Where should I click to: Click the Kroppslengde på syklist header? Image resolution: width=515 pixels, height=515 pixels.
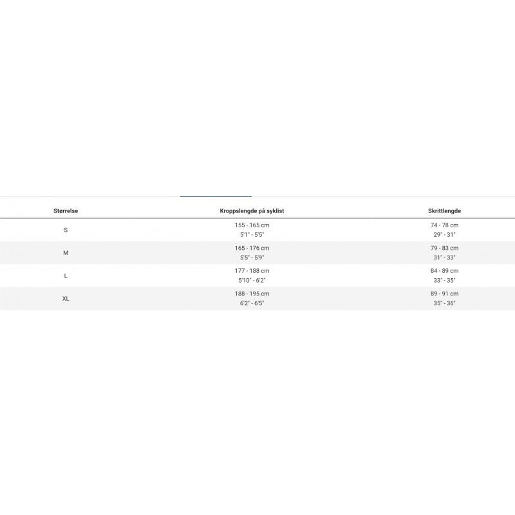tap(252, 211)
